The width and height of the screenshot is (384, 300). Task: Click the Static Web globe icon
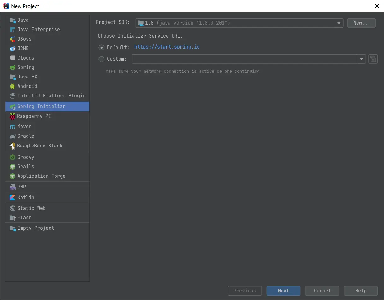(13, 208)
